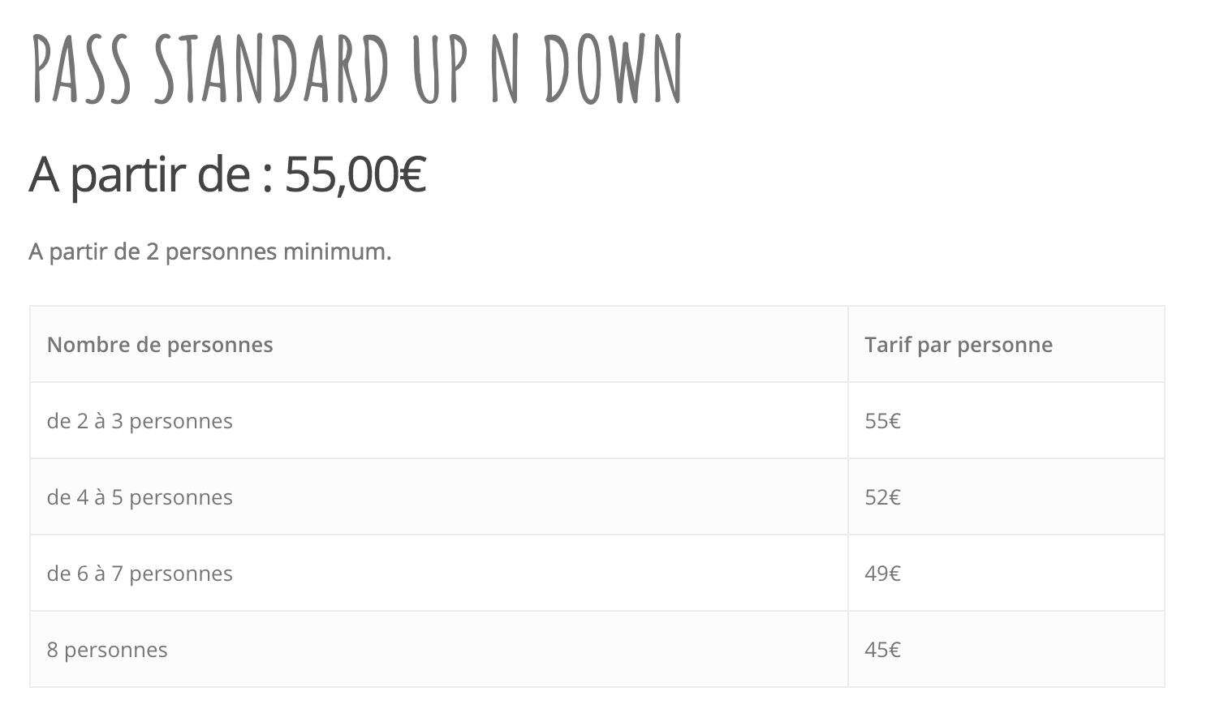Click the 55€ price cell in the table
Screen dimensions: 1211x722
1006,421
